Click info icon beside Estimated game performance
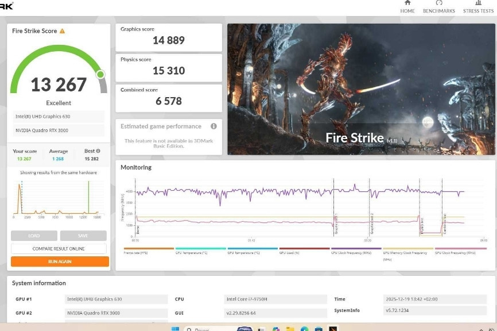Screen dimensions: 497x331 (213, 126)
